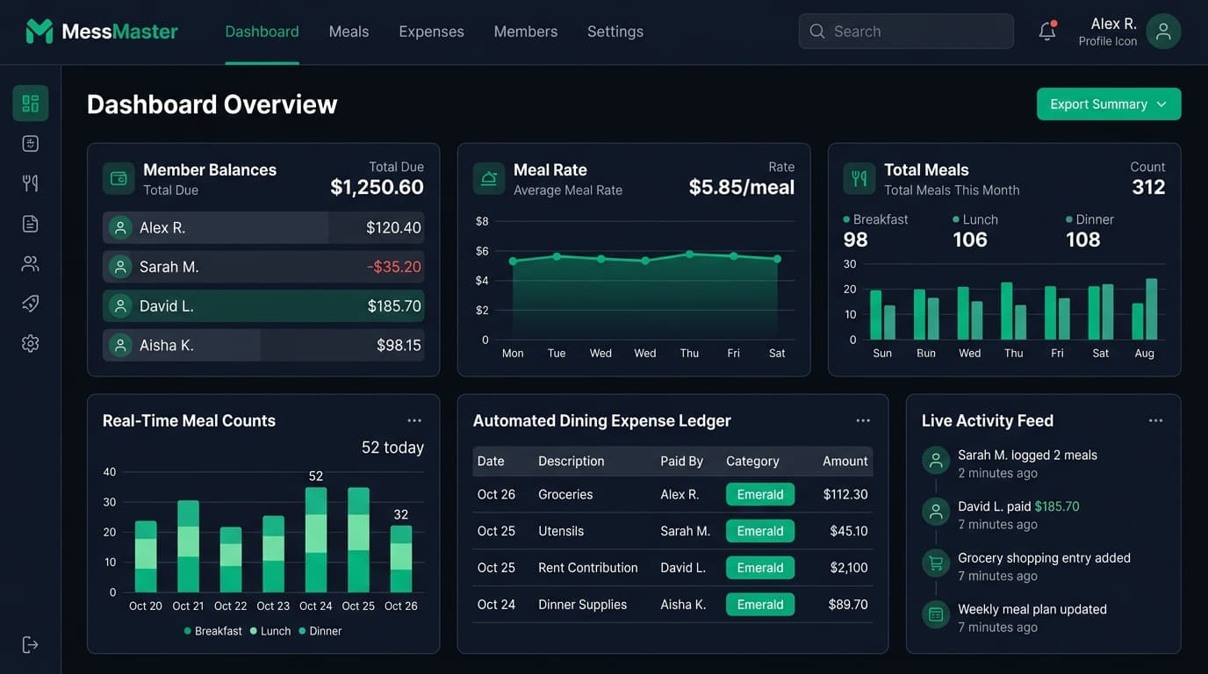Image resolution: width=1208 pixels, height=674 pixels.
Task: Click the Total Meals utensils icon
Action: pos(859,178)
